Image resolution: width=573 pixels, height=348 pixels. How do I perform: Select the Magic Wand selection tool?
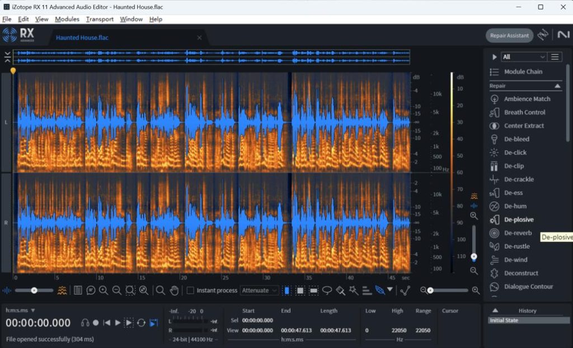point(355,290)
